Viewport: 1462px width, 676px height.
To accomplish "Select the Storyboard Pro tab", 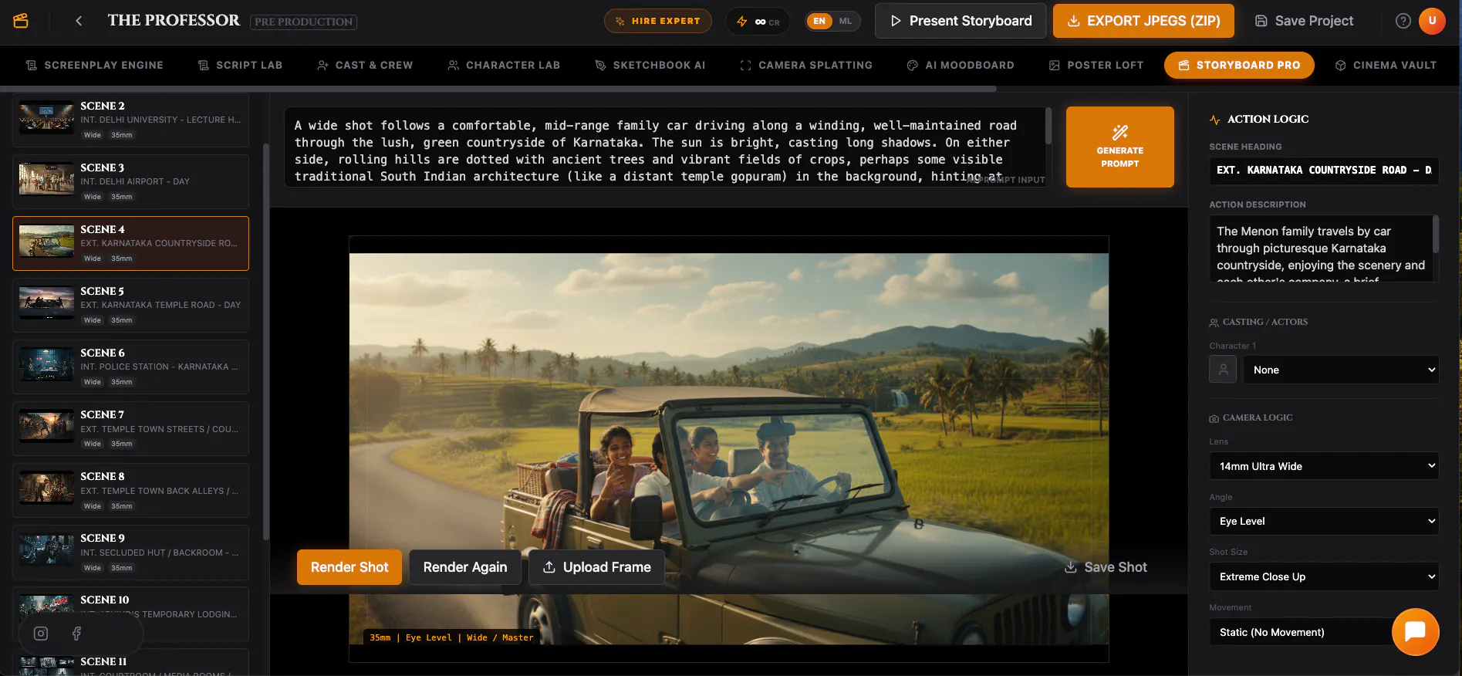I will pyautogui.click(x=1239, y=66).
